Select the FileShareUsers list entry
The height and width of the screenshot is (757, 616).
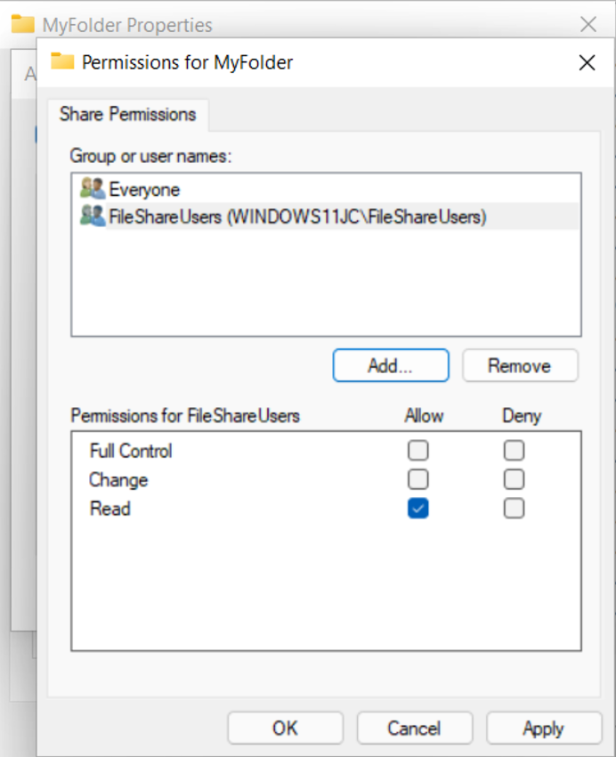click(x=297, y=216)
